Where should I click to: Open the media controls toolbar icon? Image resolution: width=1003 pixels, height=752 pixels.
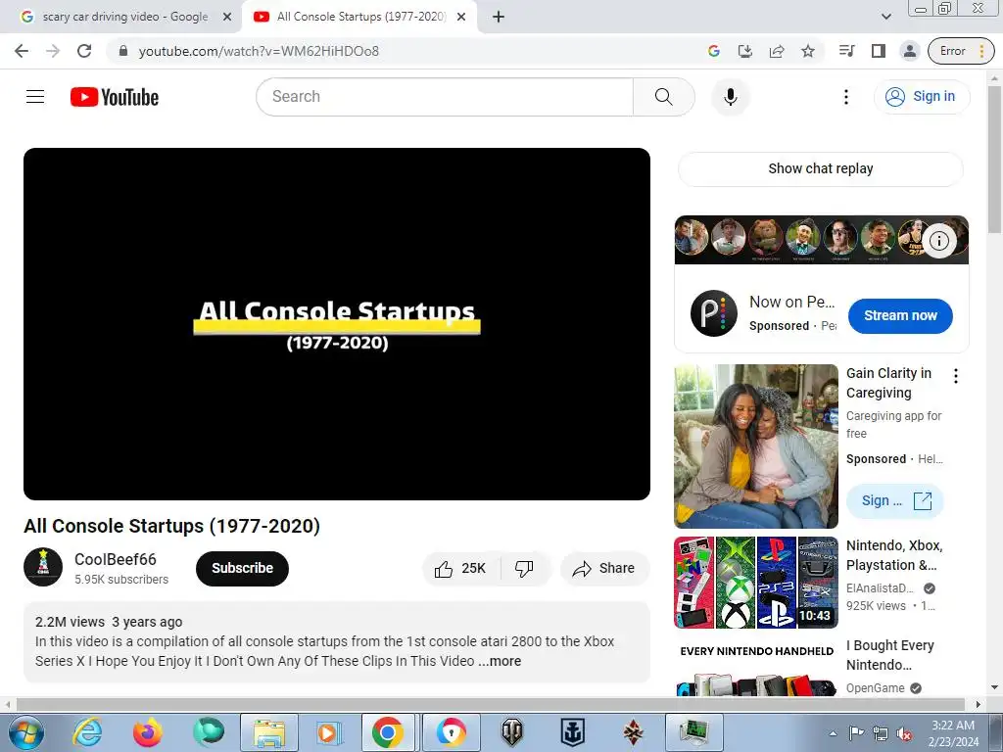[847, 51]
